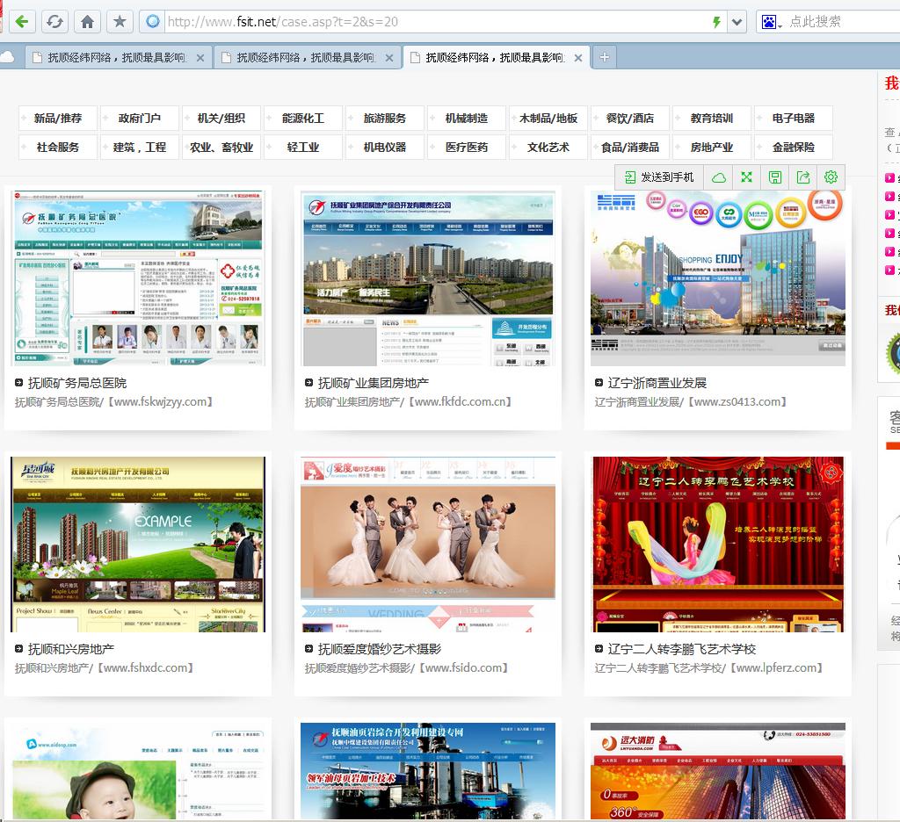Click the browser refresh icon
This screenshot has height=822, width=900.
(54, 22)
